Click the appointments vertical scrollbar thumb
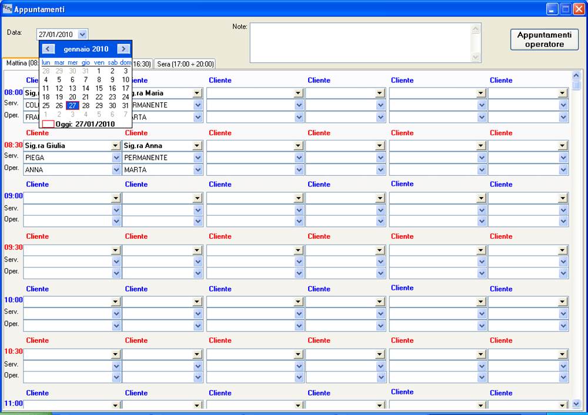This screenshot has width=588, height=415. (576, 86)
